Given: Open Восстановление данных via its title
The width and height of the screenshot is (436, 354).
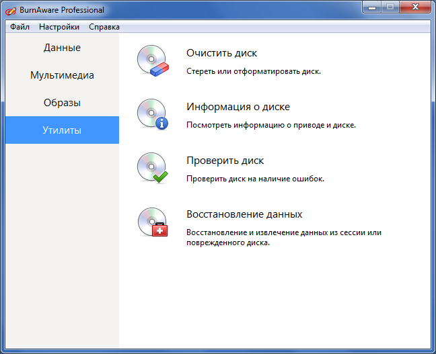Looking at the screenshot, I should pyautogui.click(x=244, y=214).
